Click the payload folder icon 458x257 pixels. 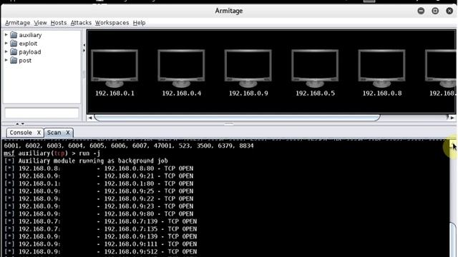(x=14, y=52)
